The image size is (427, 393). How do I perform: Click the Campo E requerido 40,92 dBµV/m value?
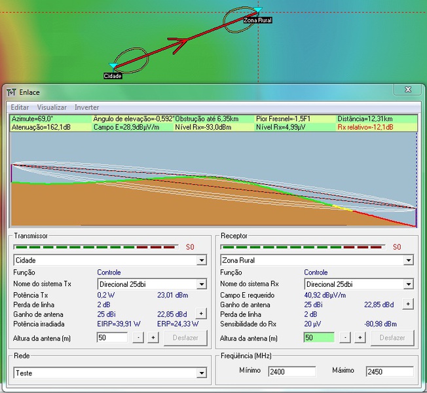tap(325, 295)
